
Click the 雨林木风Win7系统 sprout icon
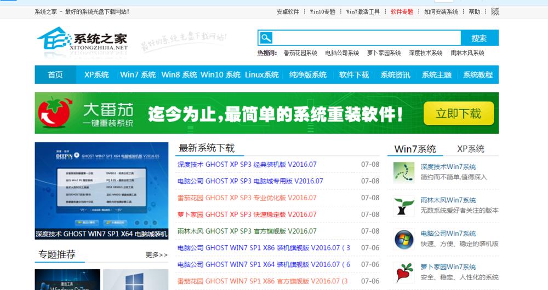[x=404, y=206]
